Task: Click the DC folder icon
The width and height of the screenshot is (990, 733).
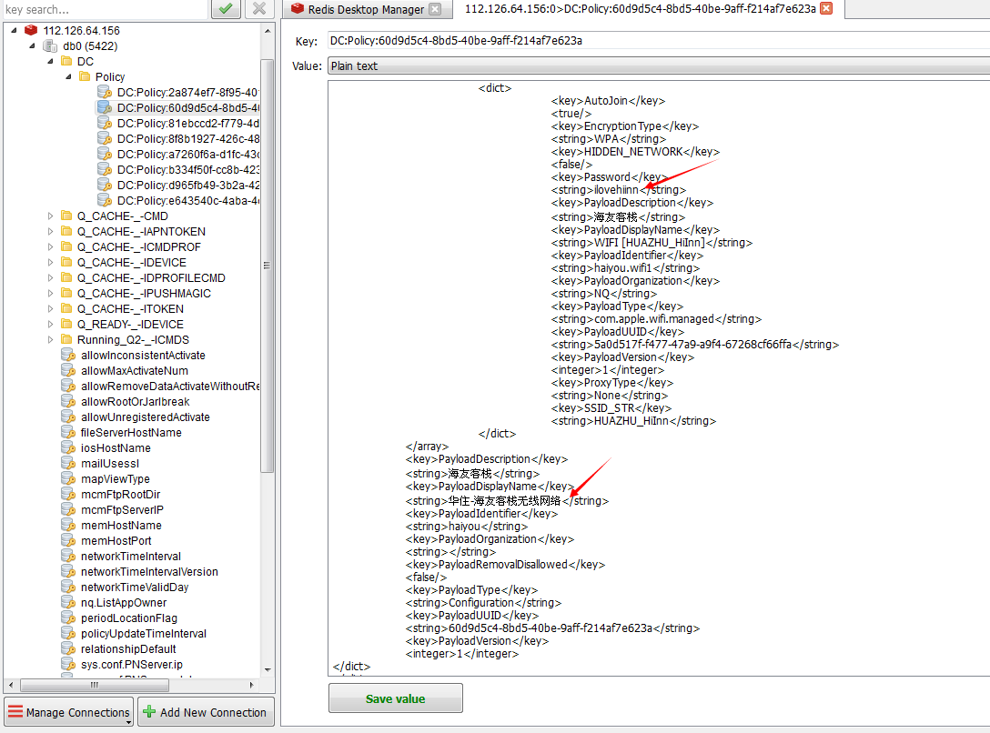Action: pyautogui.click(x=66, y=61)
